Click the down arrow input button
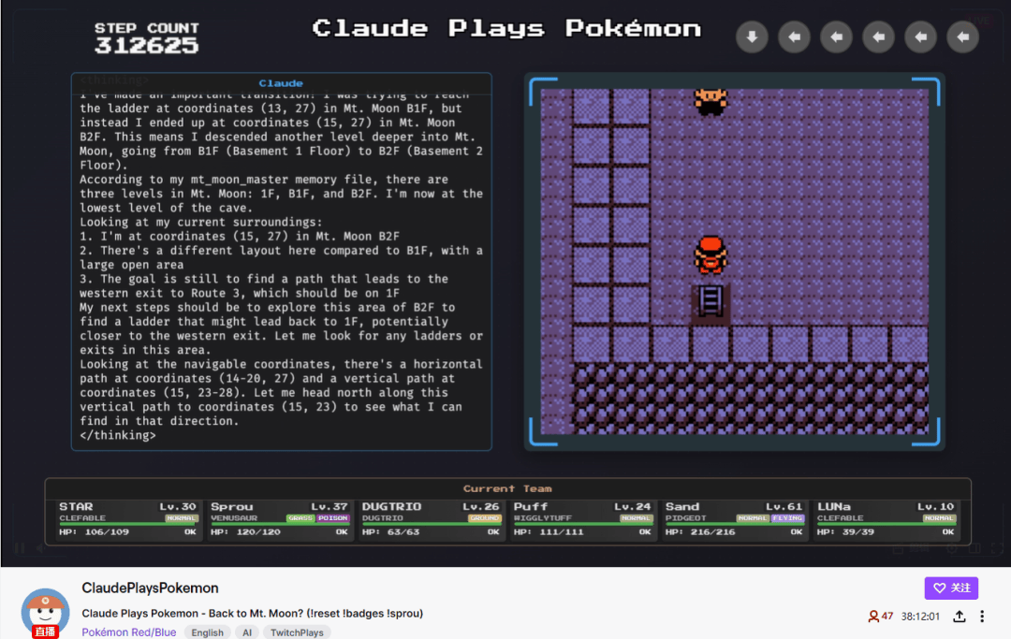This screenshot has height=639, width=1011. [752, 37]
